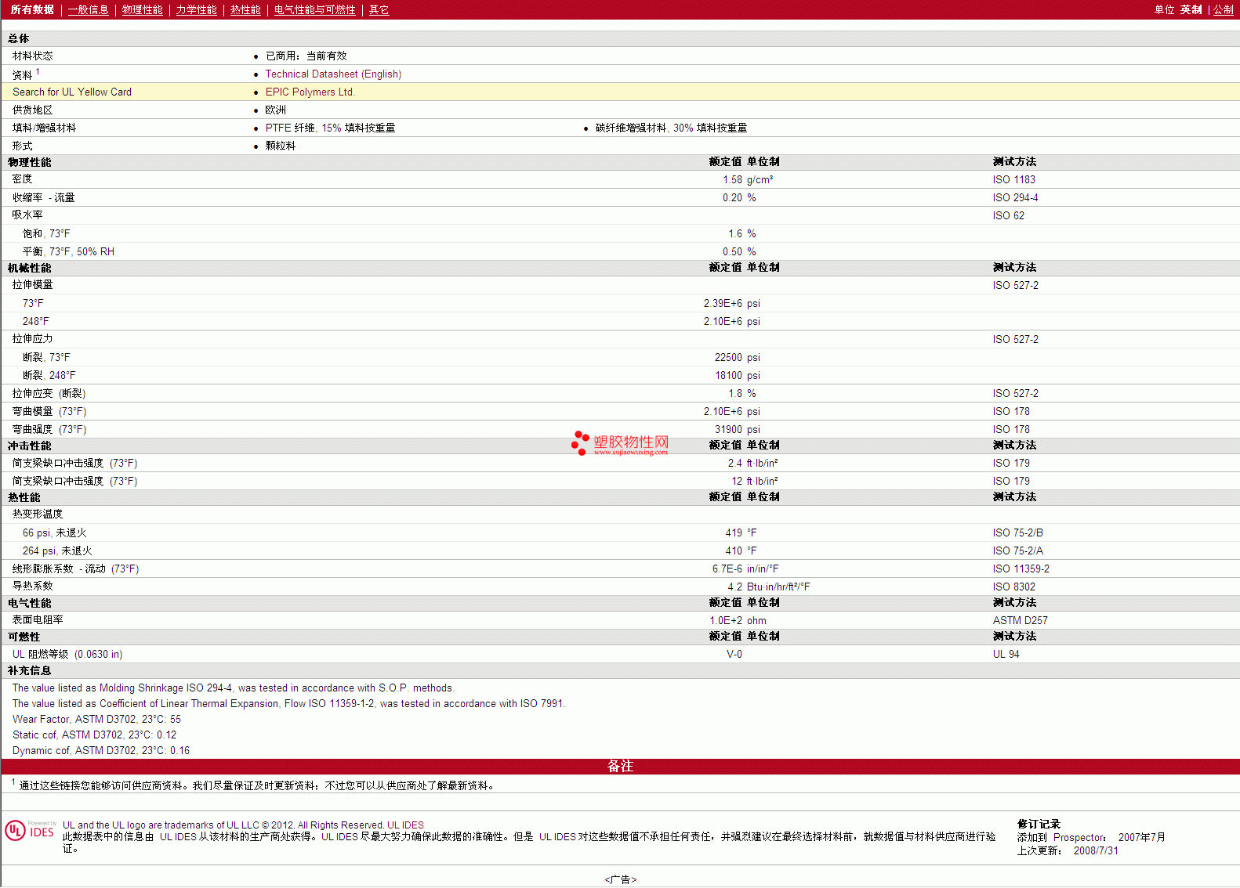Open the 所有数据 tab

(x=32, y=9)
